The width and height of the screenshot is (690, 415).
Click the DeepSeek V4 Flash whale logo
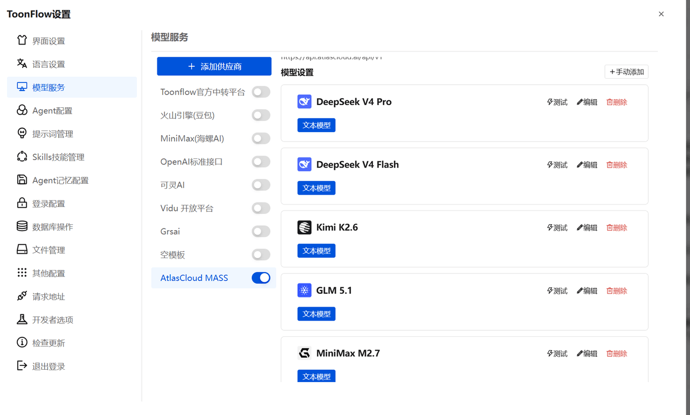(305, 164)
